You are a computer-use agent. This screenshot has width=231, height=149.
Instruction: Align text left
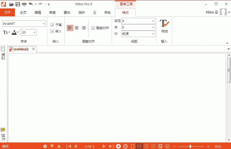70,28
